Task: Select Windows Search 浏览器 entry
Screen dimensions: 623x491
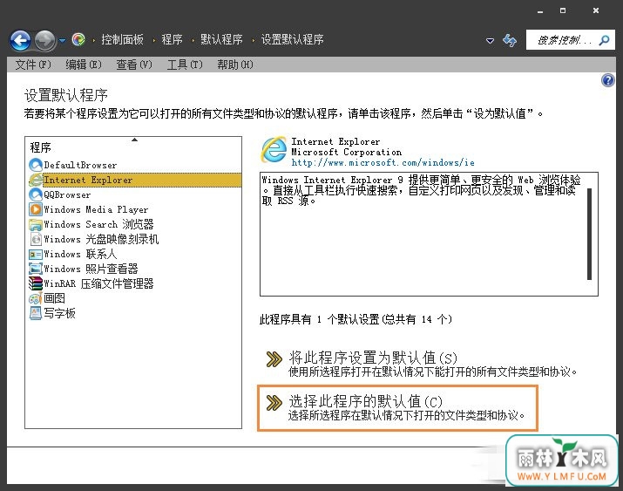Action: pyautogui.click(x=98, y=224)
